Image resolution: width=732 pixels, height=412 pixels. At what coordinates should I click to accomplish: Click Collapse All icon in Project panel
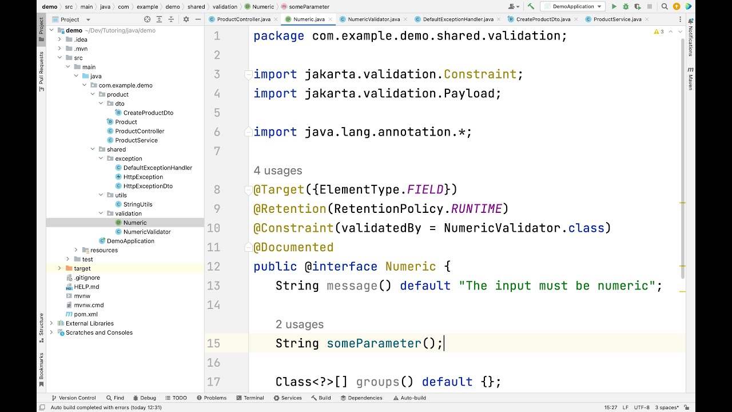click(171, 19)
